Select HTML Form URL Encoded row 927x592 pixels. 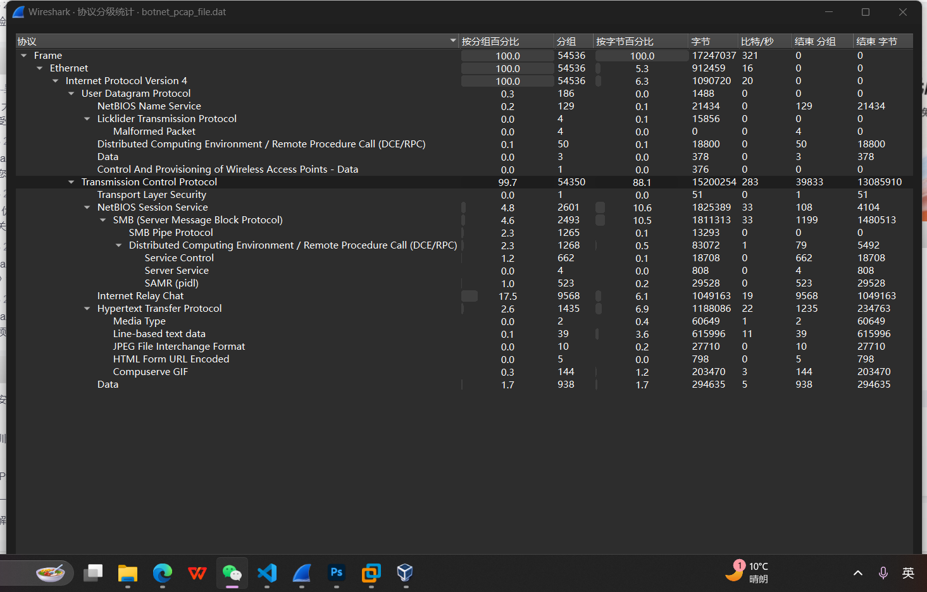[x=464, y=359]
